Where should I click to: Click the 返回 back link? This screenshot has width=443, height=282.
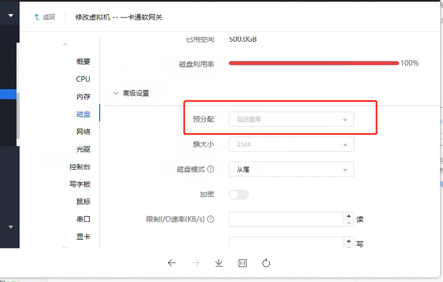45,17
